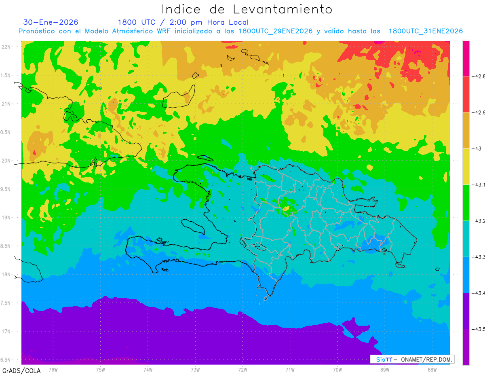Click the legend value '-43.2'

tap(479, 220)
